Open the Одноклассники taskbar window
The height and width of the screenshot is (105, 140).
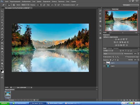coord(20,103)
